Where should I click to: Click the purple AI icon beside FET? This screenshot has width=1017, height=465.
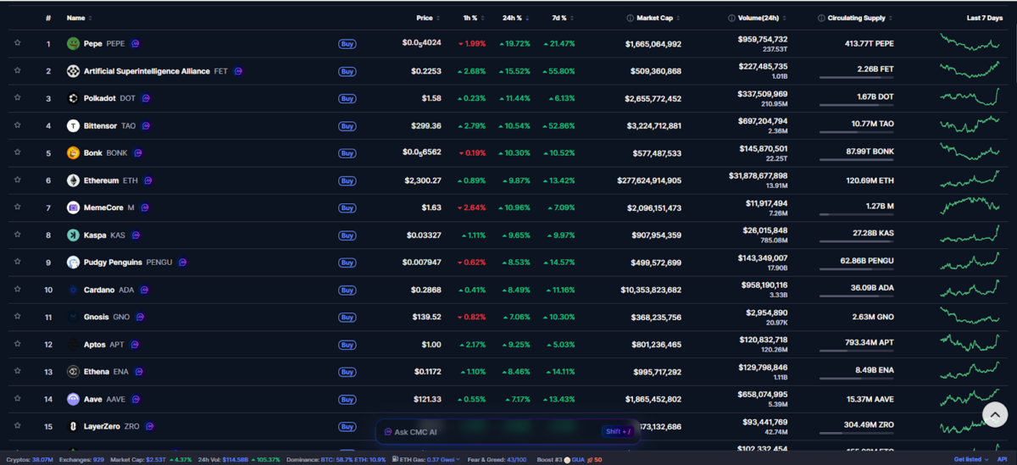(x=238, y=71)
